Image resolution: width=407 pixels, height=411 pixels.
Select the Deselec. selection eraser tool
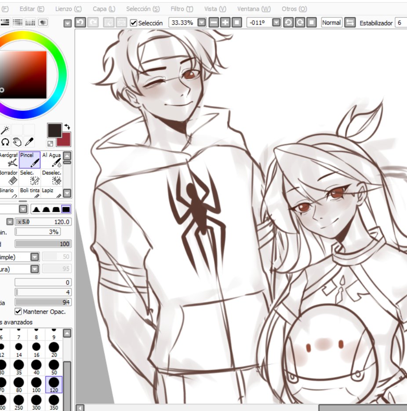52,177
